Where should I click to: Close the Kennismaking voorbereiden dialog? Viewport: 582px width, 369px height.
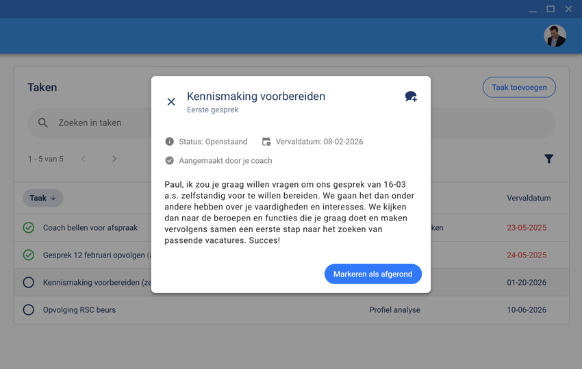(x=171, y=102)
